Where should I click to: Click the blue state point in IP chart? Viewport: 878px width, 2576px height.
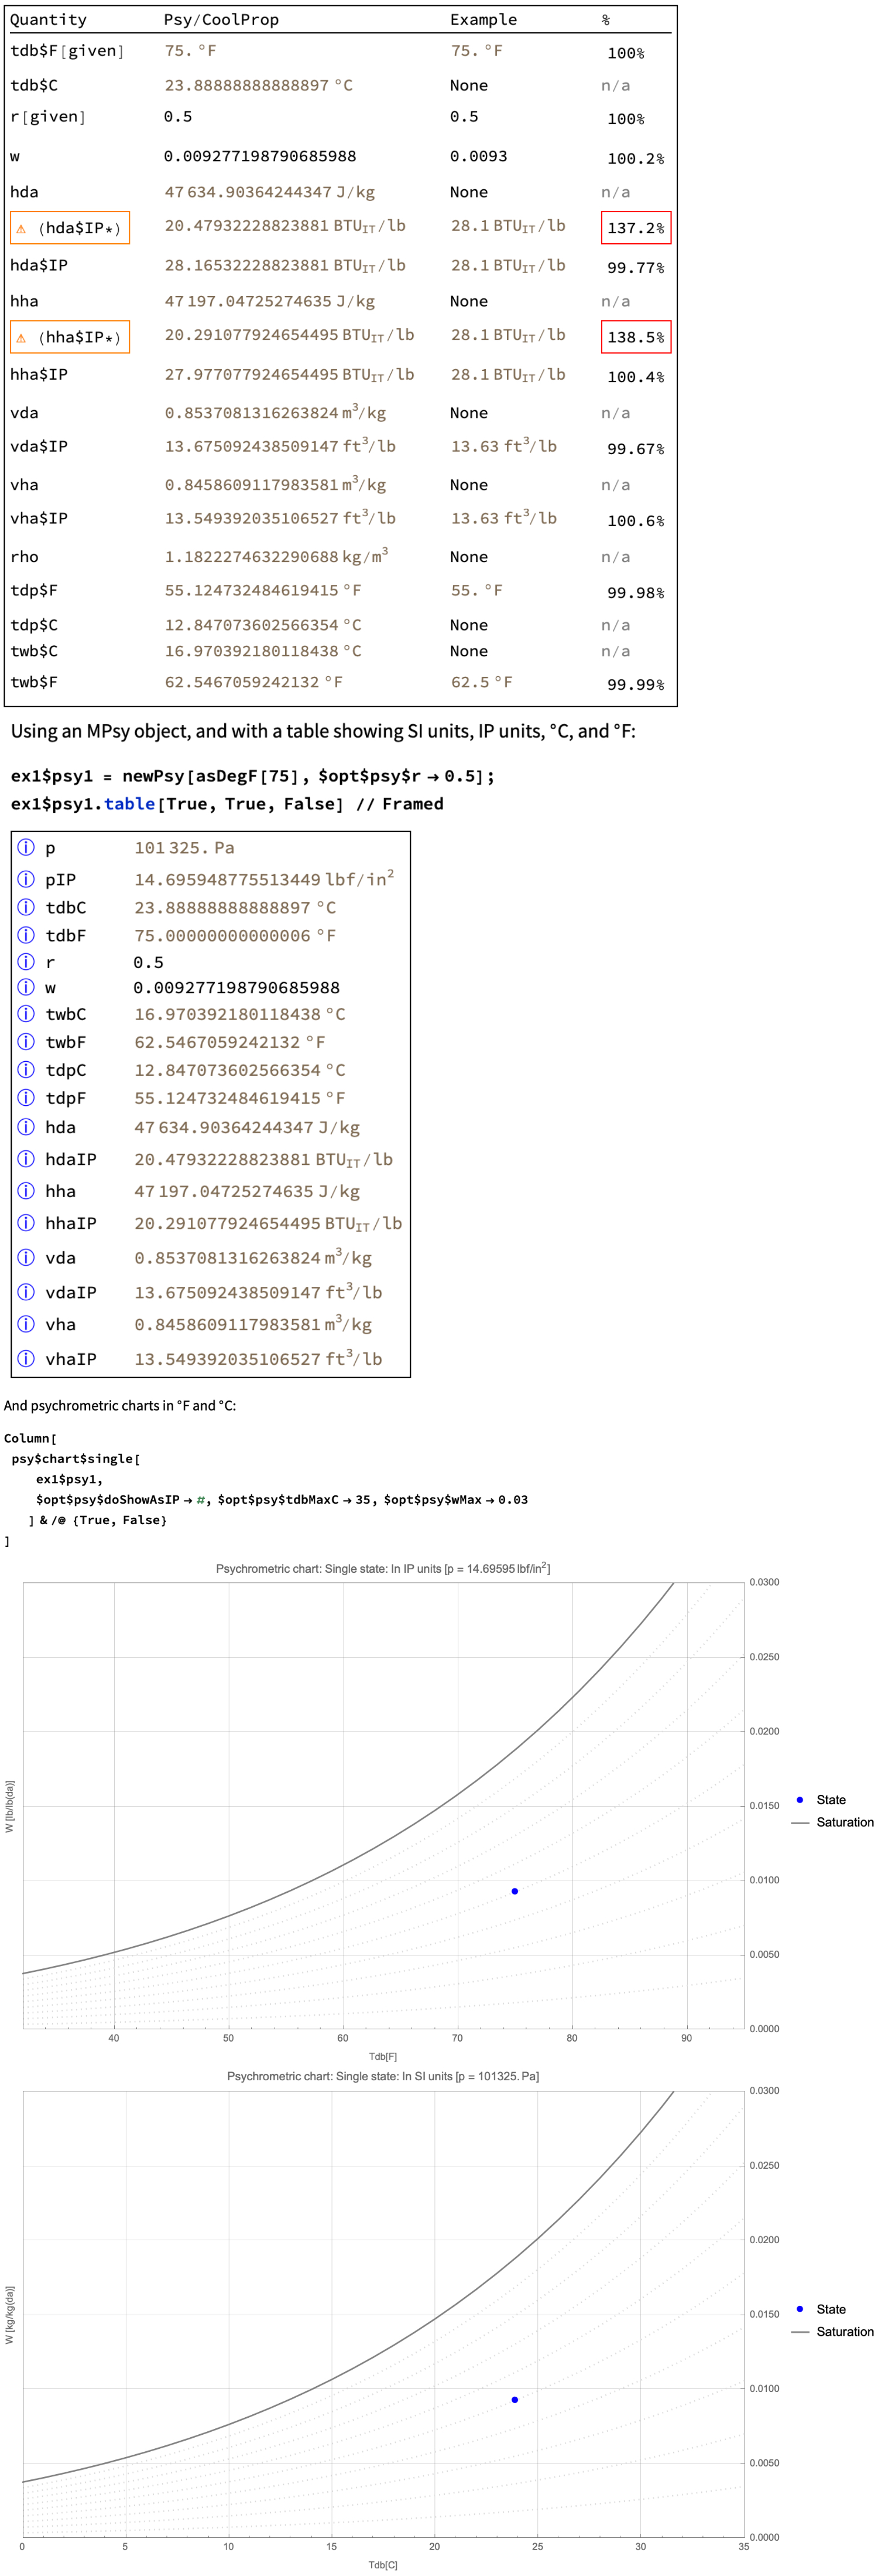click(x=515, y=1891)
